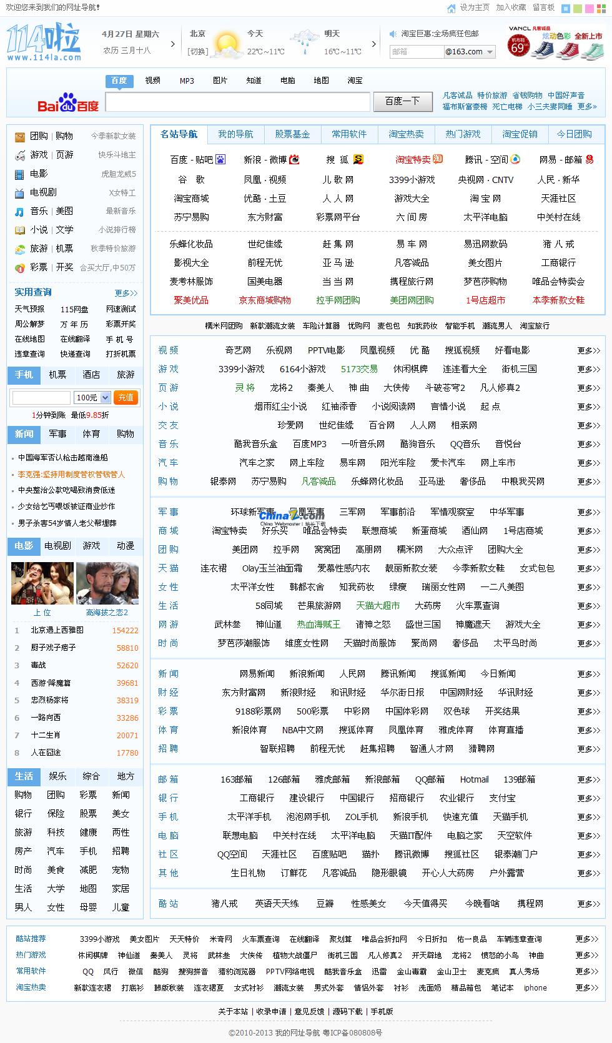Expand 更多>> beside 实用查询
This screenshot has height=1043, width=612.
[x=126, y=293]
